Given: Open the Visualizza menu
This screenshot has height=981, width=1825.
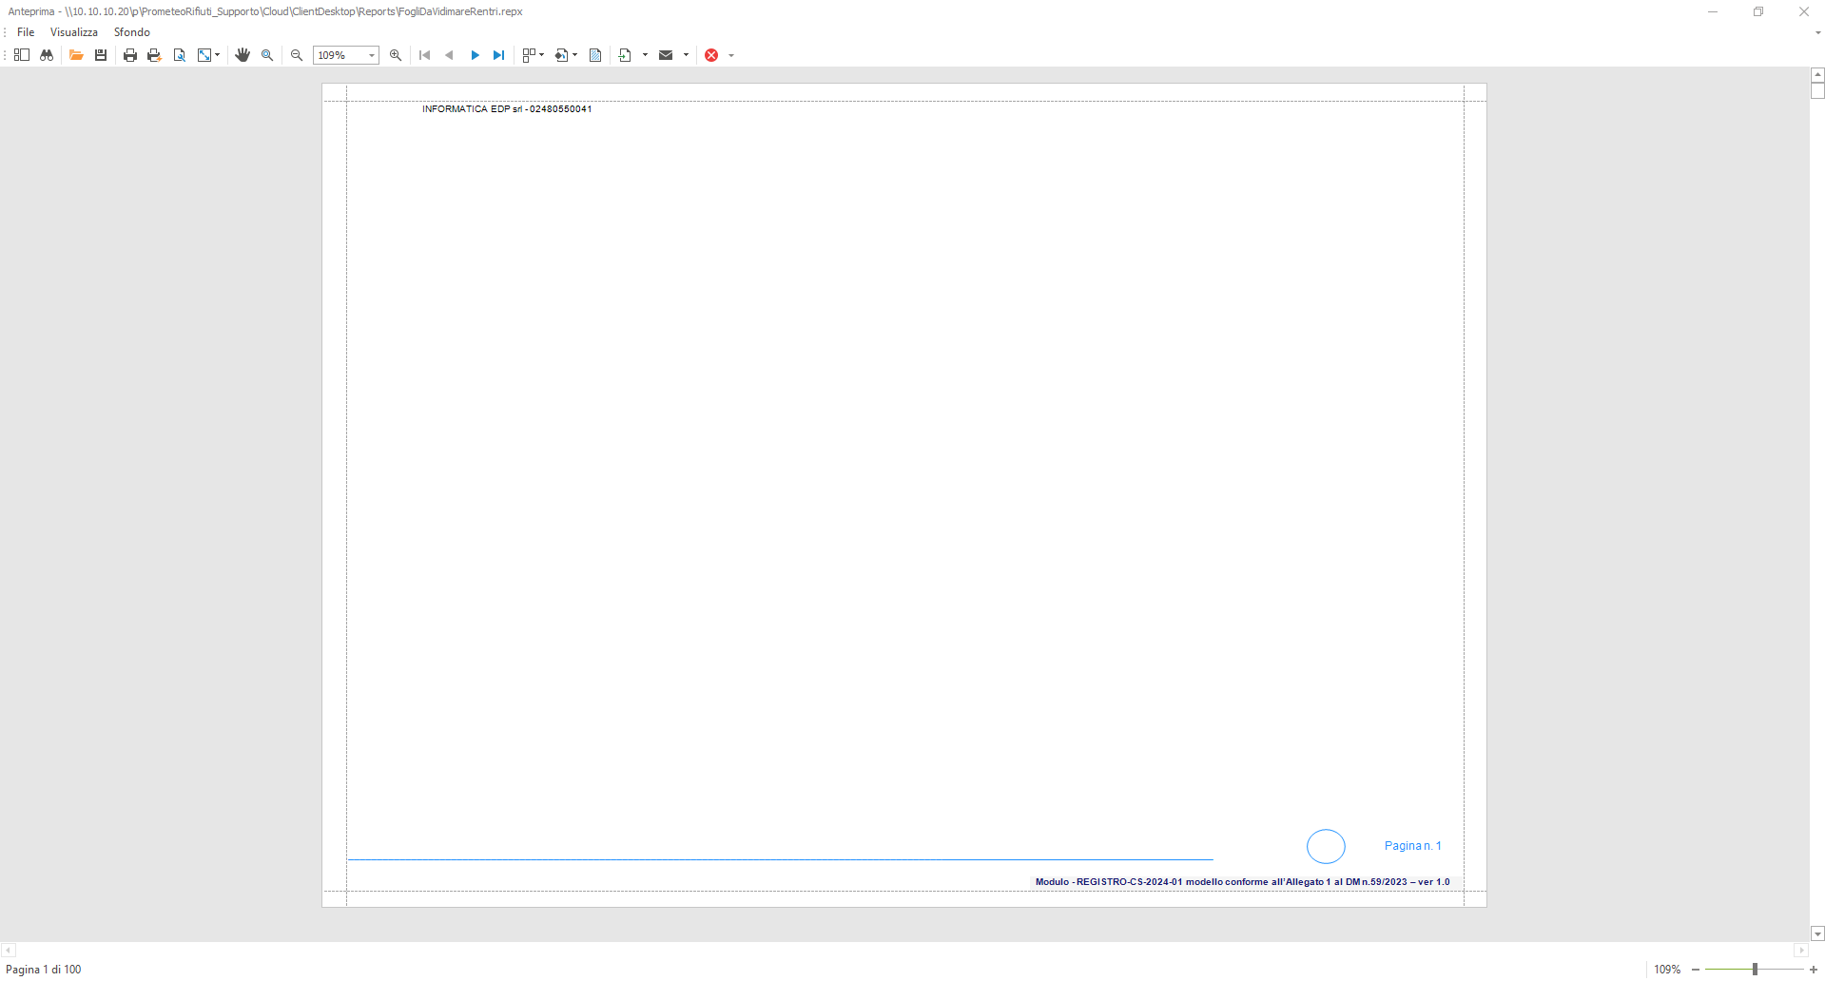Looking at the screenshot, I should [74, 32].
